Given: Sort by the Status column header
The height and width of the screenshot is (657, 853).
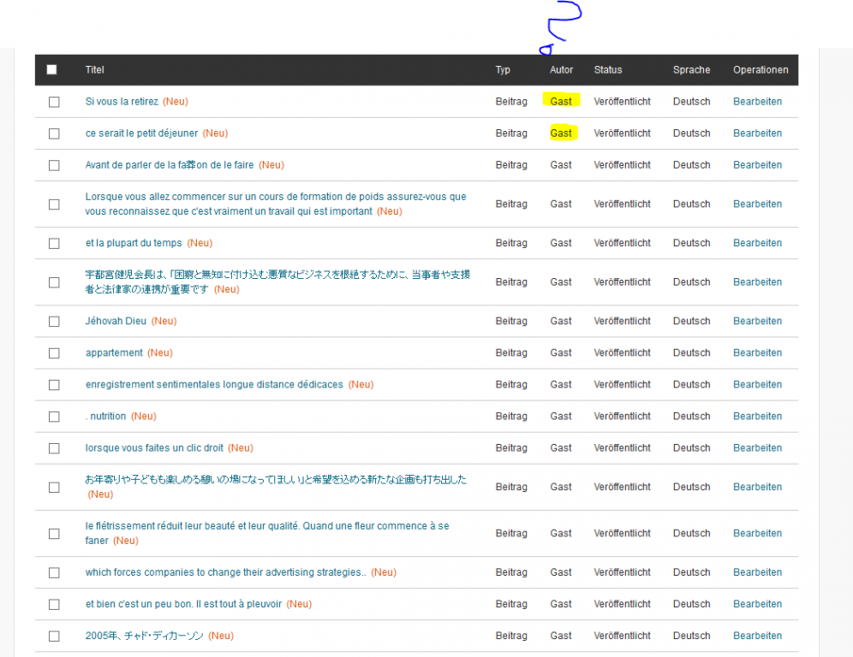Looking at the screenshot, I should (608, 70).
